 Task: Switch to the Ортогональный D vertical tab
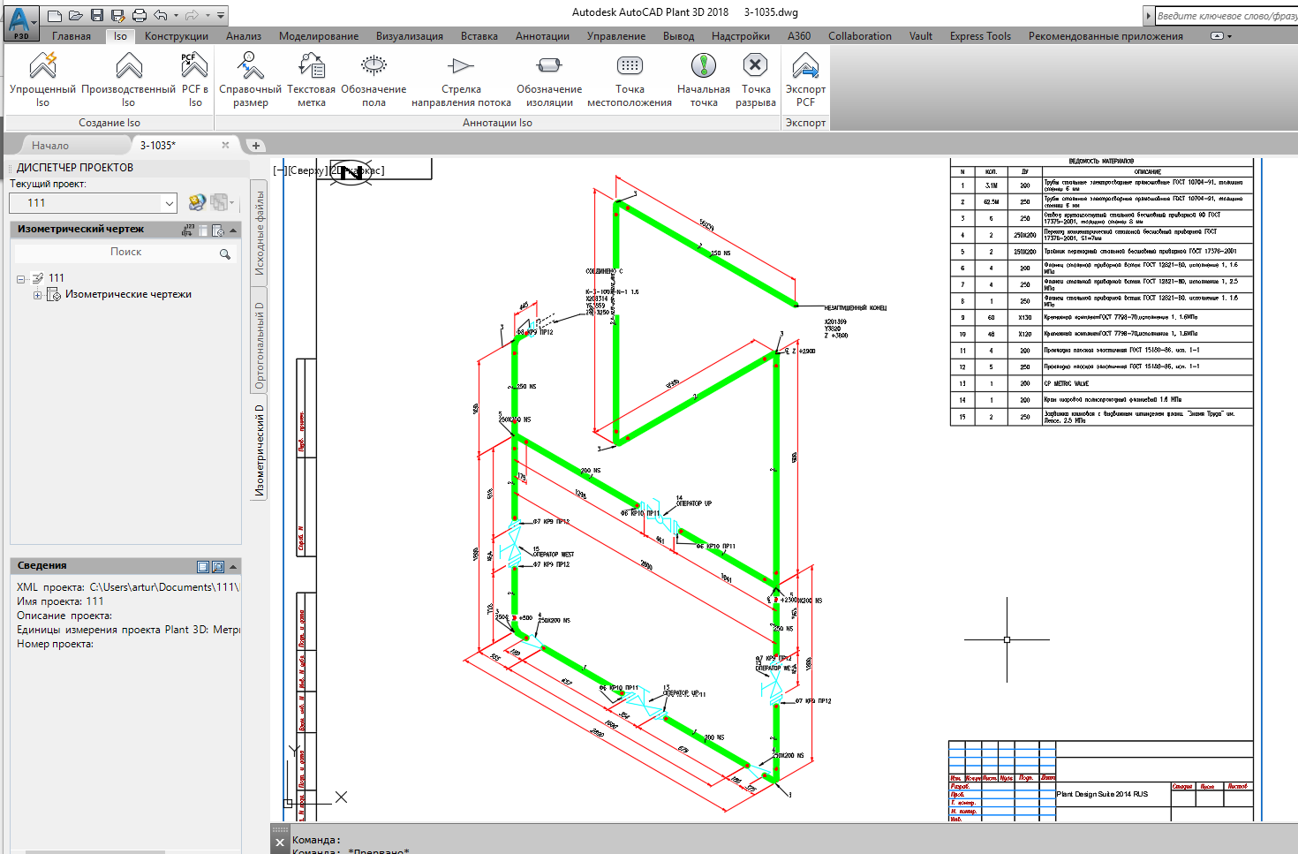260,346
